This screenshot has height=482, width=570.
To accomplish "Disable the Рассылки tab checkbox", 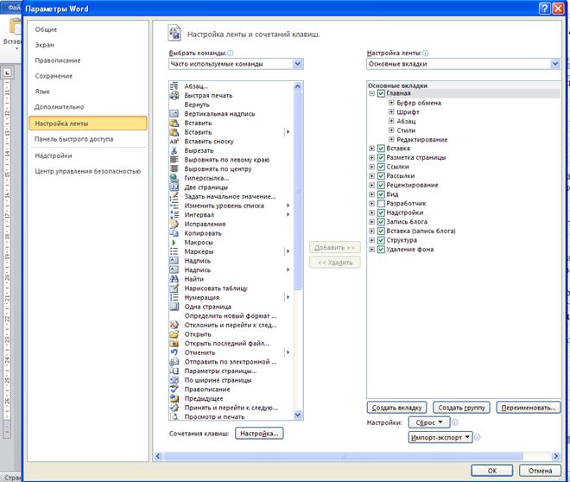I will [x=381, y=176].
